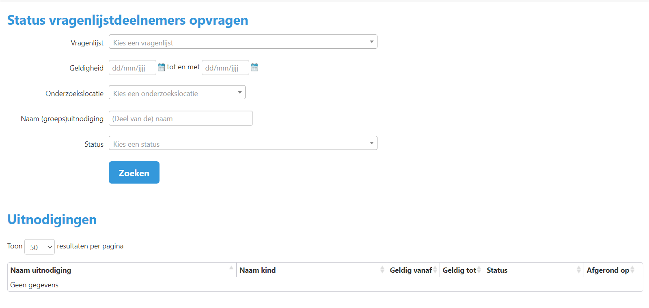Sort table by Naam uitnodiging arrow
Image resolution: width=649 pixels, height=308 pixels.
(231, 268)
